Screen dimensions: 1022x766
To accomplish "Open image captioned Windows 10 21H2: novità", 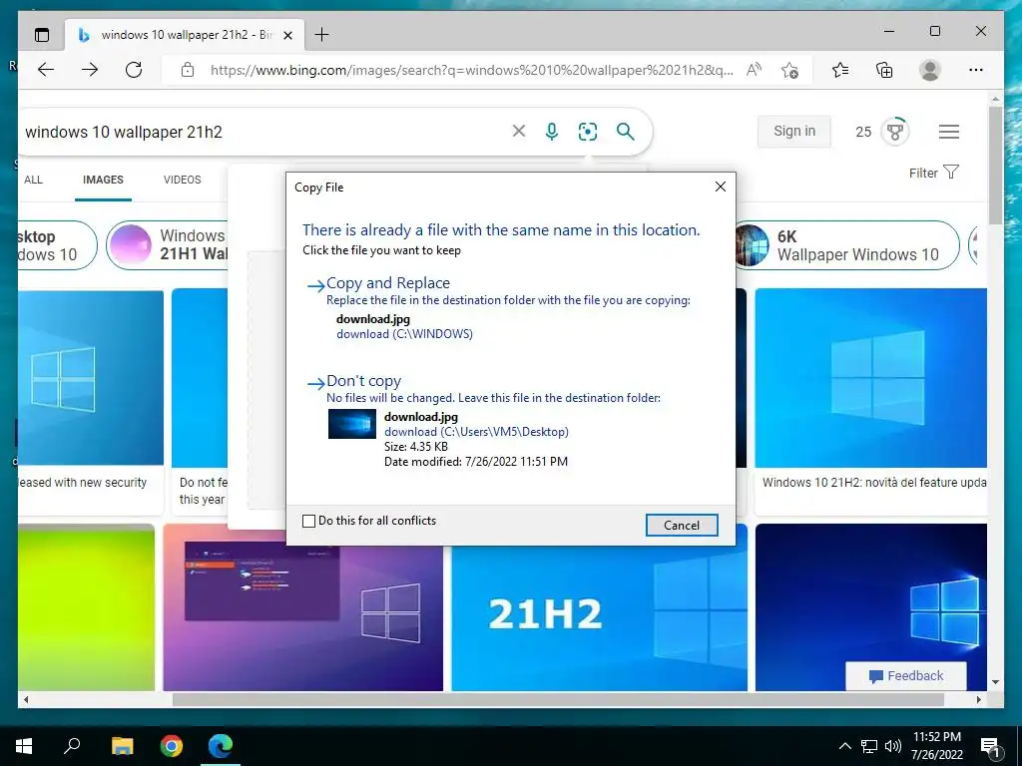I will (870, 378).
